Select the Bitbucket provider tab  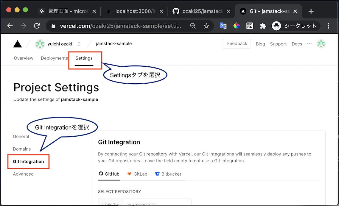[x=168, y=174]
